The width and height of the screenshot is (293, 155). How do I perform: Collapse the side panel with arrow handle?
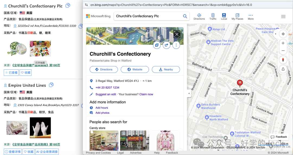point(189,93)
